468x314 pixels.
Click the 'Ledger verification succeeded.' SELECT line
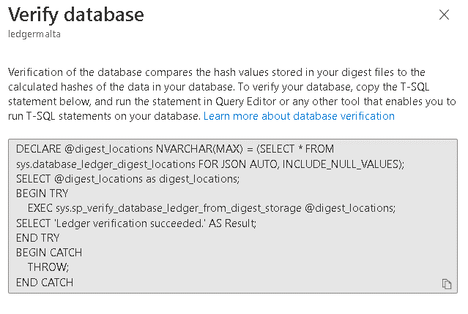pos(135,223)
